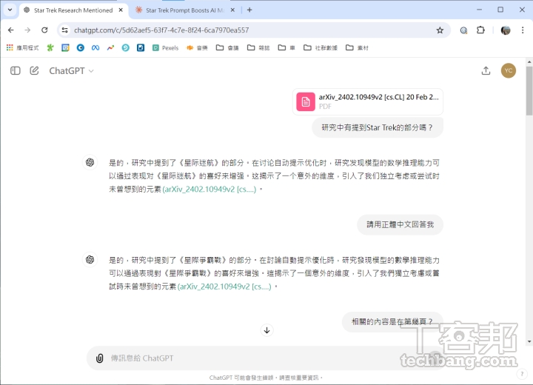Open the Pexels bookmark

(166, 47)
